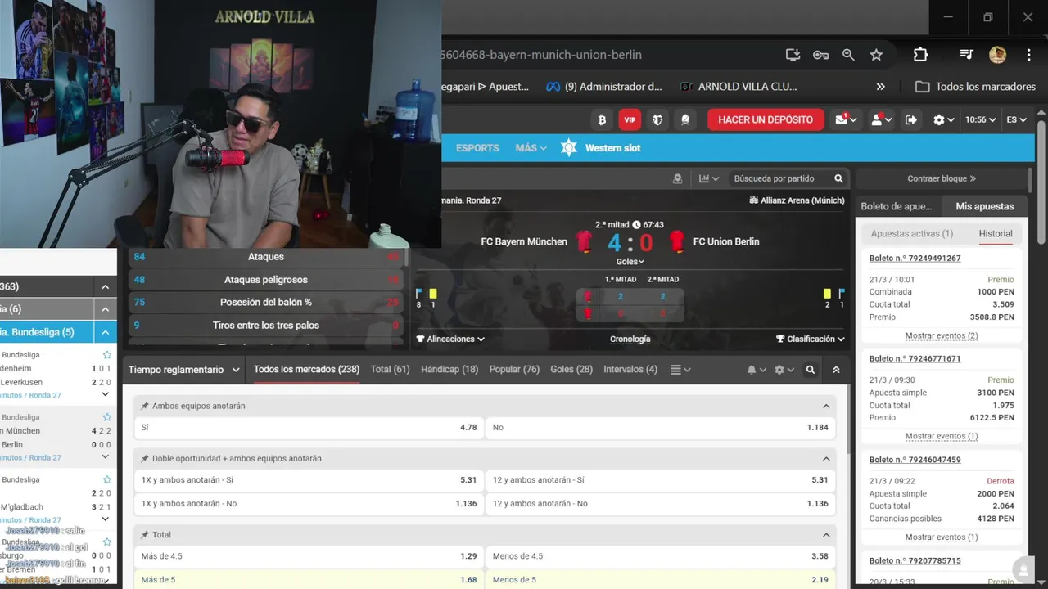The width and height of the screenshot is (1048, 589).
Task: Open the ESPORTS menu item
Action: pyautogui.click(x=477, y=148)
